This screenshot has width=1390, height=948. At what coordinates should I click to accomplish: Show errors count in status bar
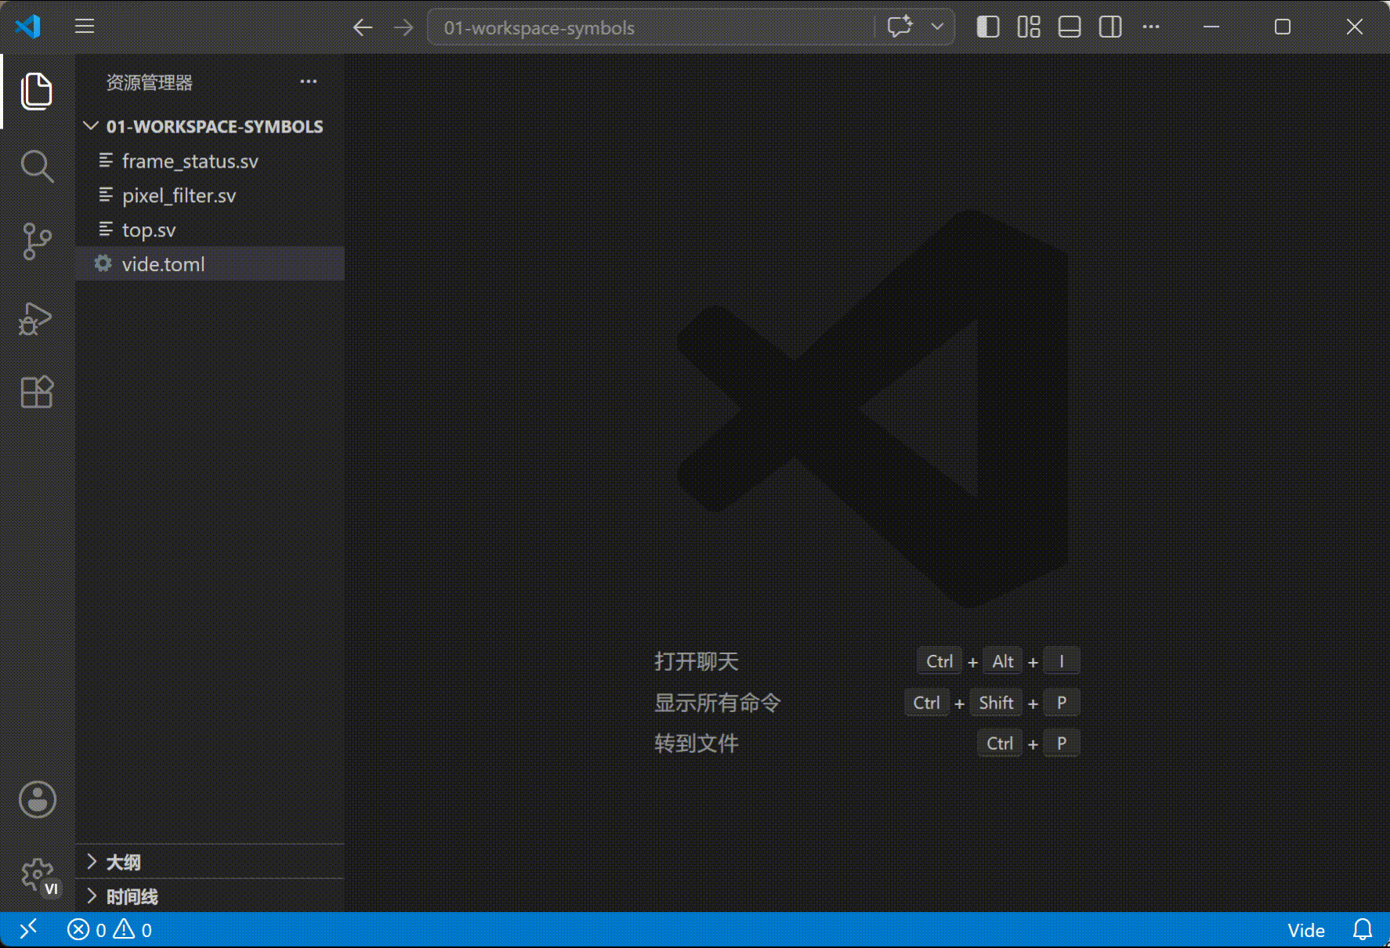point(86,930)
